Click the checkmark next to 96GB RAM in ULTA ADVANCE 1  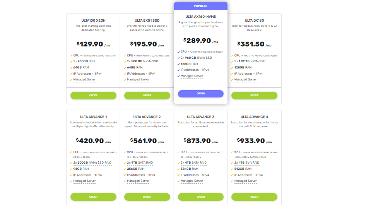[71, 169]
